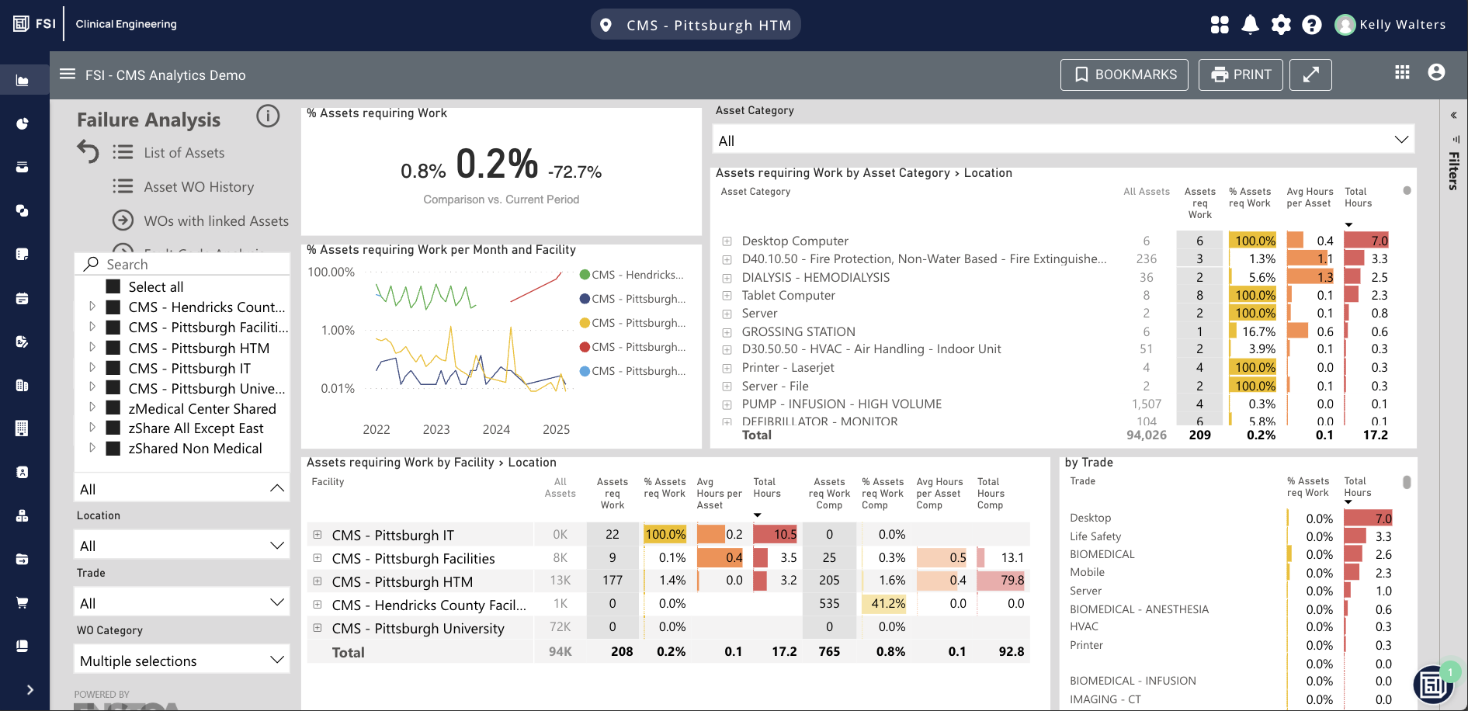The image size is (1468, 711).
Task: Expand CMS - Pittsburgh IT facility row
Action: 318,535
